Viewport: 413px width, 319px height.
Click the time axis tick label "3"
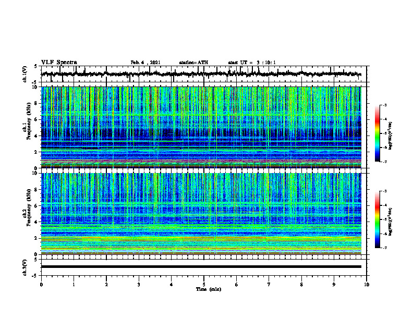(x=139, y=285)
